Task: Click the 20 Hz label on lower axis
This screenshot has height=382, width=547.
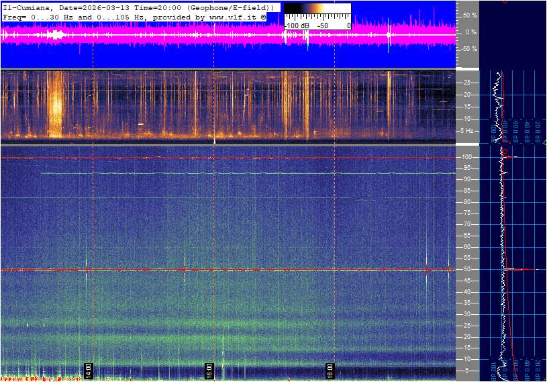Action: click(x=468, y=337)
